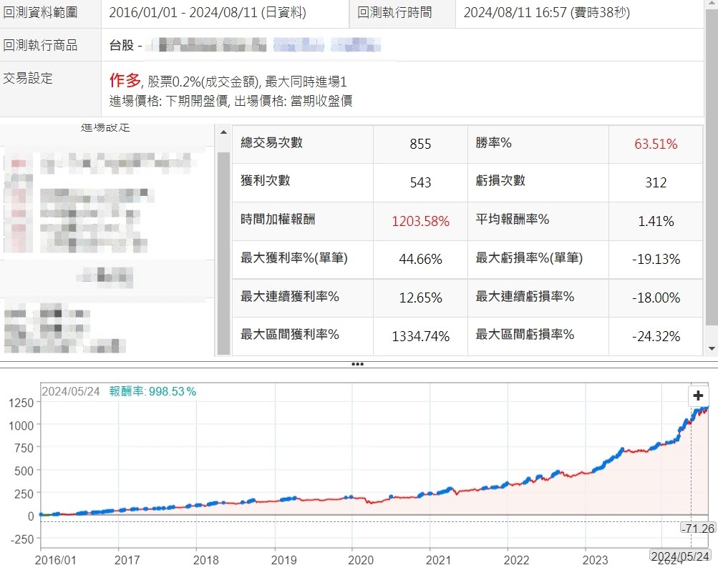This screenshot has height=565, width=718.
Task: Click the plus button on the chart
Action: coord(698,395)
